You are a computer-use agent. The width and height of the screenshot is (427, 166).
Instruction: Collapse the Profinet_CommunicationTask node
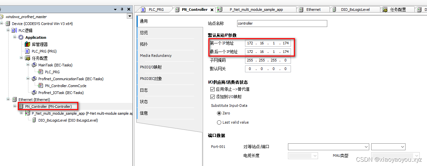28,79
